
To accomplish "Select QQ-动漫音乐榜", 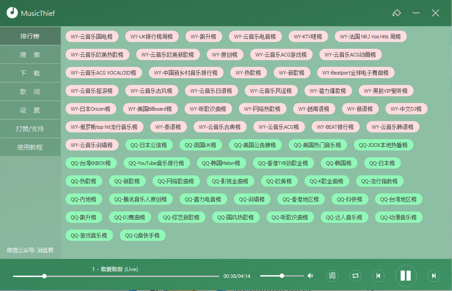I will pyautogui.click(x=398, y=217).
